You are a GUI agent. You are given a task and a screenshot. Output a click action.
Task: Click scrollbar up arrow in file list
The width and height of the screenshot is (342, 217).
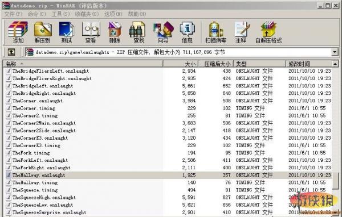335,64
